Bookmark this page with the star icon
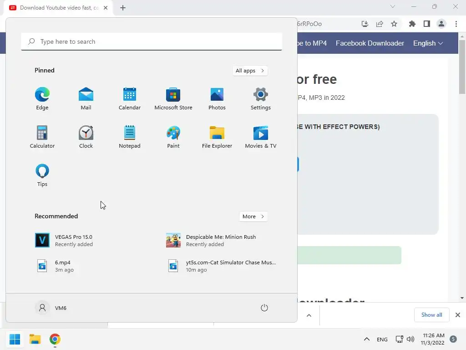The height and width of the screenshot is (350, 466). (x=394, y=24)
